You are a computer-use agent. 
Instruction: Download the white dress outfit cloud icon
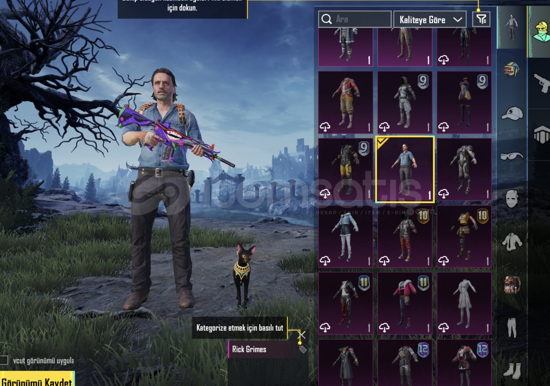click(x=444, y=327)
